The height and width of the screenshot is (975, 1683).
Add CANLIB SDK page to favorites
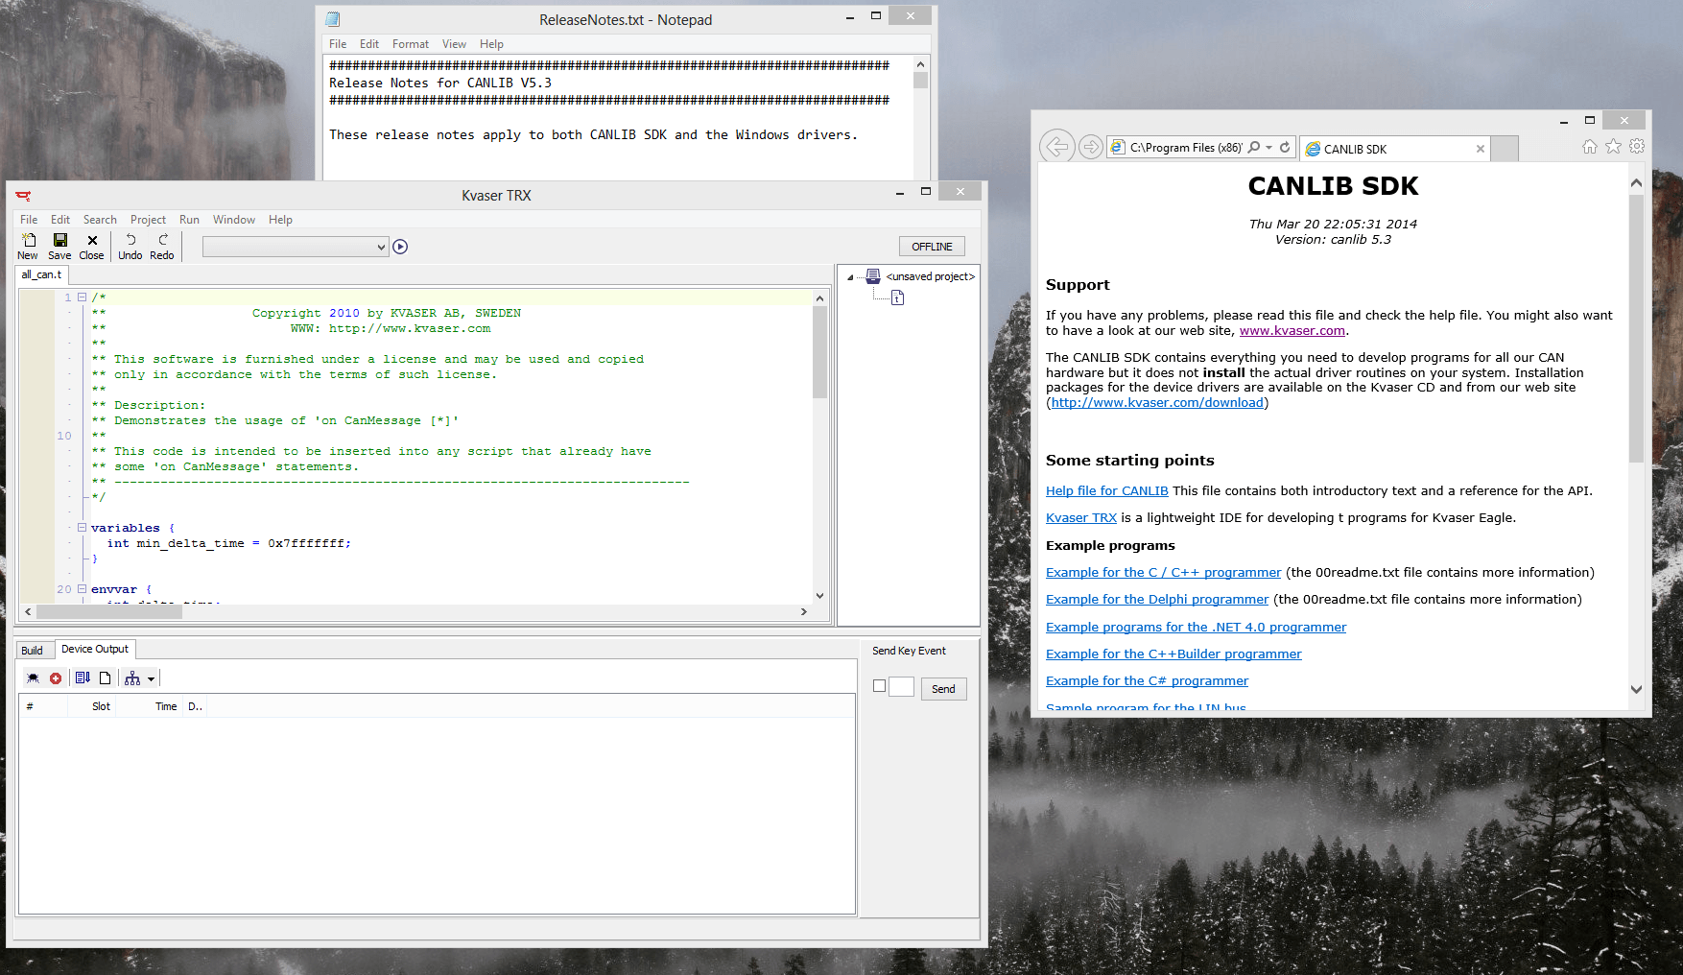(x=1613, y=146)
